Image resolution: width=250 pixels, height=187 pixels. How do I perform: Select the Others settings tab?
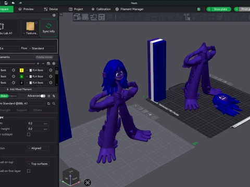pos(37,110)
